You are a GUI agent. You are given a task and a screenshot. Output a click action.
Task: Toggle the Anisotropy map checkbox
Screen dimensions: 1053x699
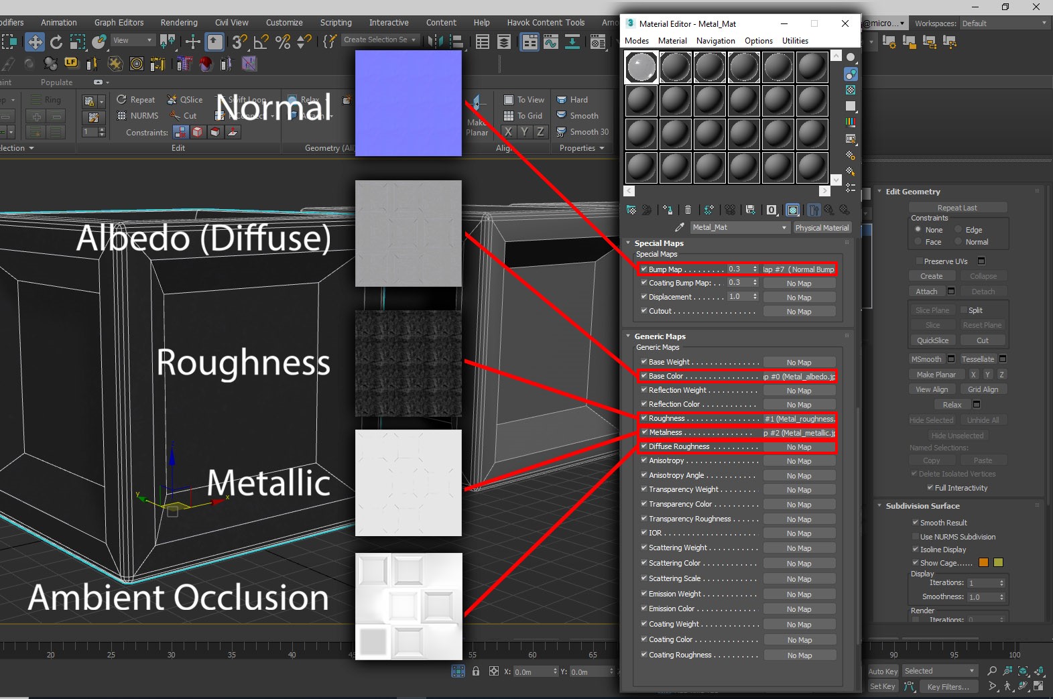[x=643, y=460]
